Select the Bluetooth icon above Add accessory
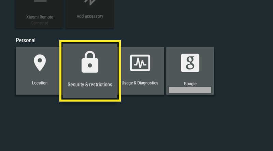Viewport: 273px width, 151px height. coord(90,2)
